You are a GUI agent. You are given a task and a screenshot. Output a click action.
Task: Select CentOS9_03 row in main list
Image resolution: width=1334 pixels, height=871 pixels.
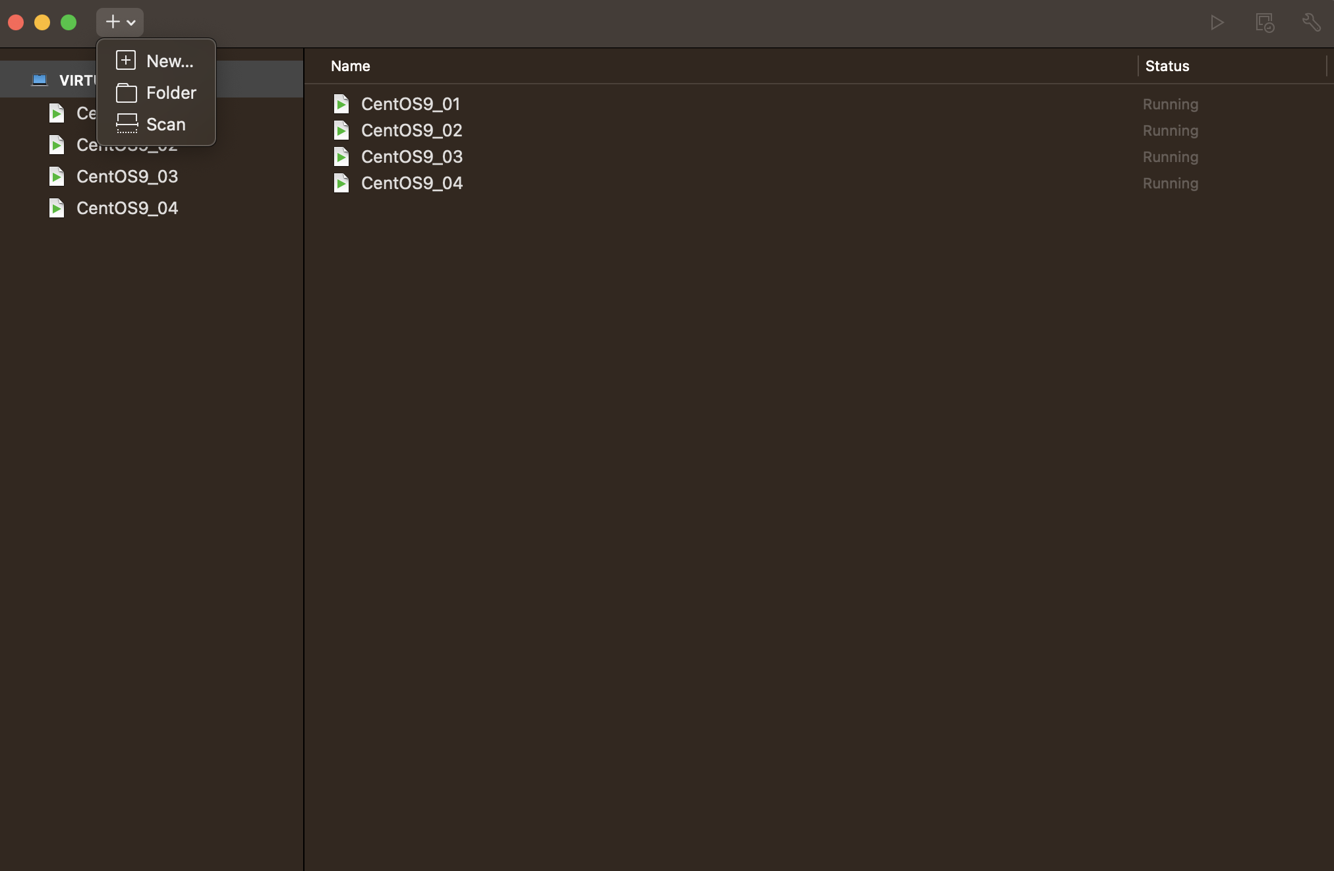412,157
